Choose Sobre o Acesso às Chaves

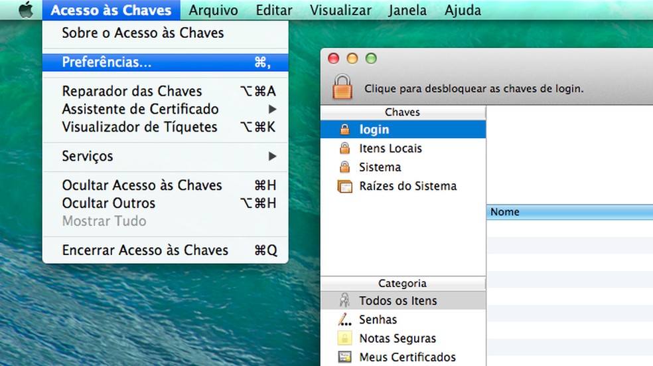165,33
